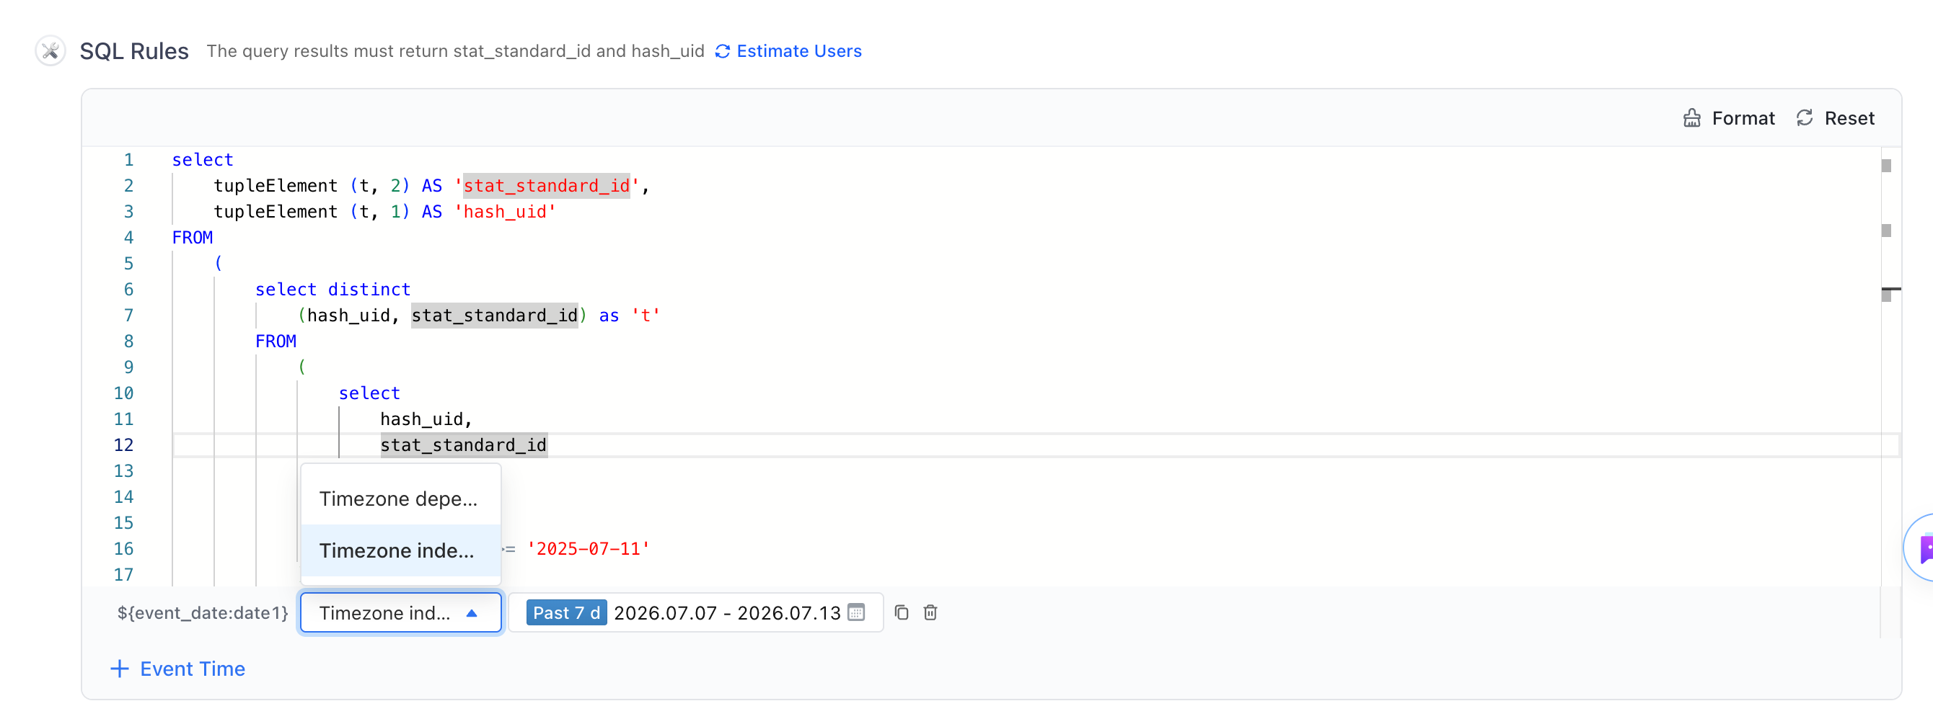Viewport: 1933px width, 719px height.
Task: Open the date range 2026.07.07 - 2026.07.13
Action: point(726,612)
